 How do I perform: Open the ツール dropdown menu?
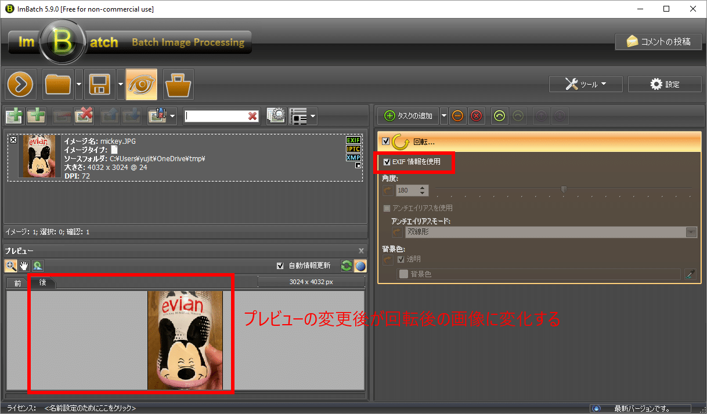coord(585,83)
